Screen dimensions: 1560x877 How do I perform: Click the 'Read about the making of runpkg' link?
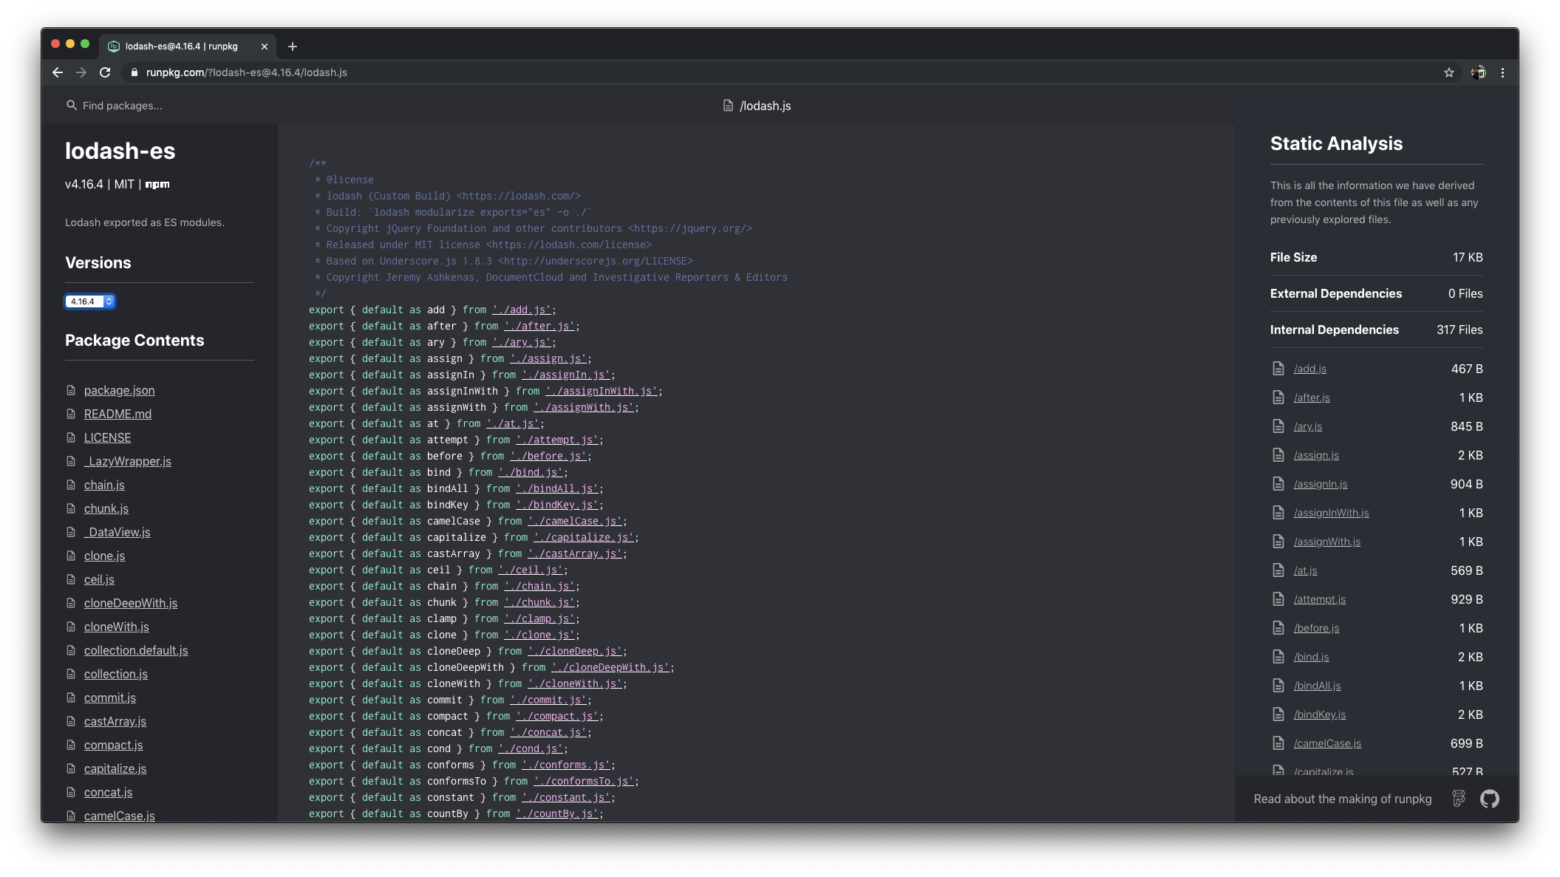point(1343,799)
